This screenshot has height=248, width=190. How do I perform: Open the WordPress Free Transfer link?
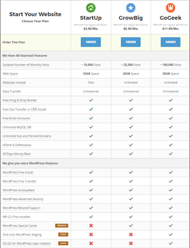(19, 181)
